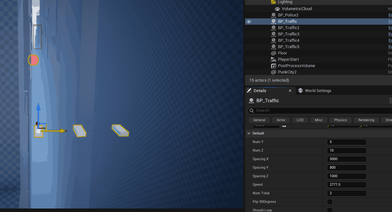Select BP_Traffic3 in the outliner

(289, 34)
